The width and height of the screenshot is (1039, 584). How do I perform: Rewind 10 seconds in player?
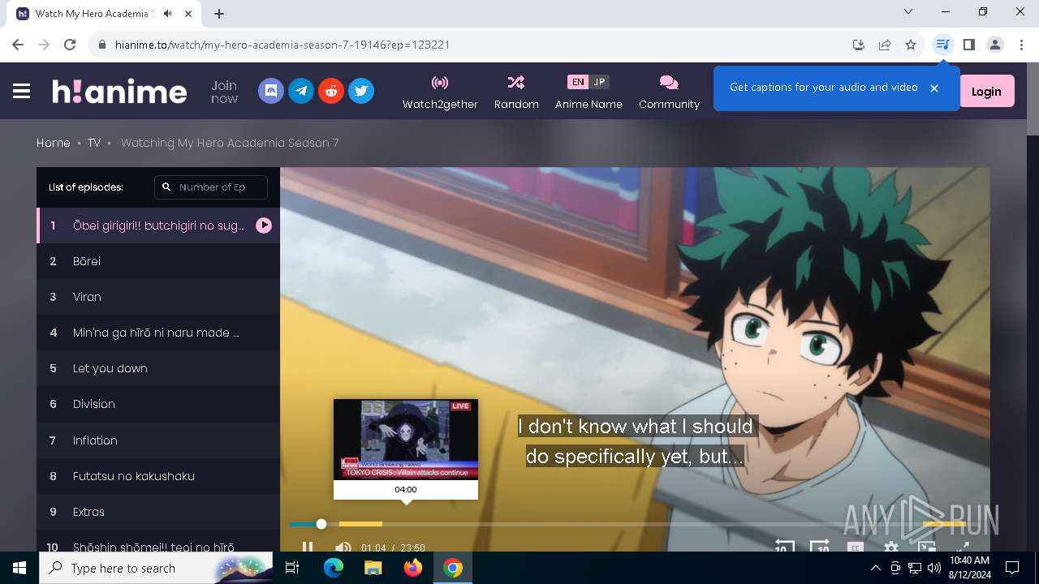pyautogui.click(x=784, y=547)
